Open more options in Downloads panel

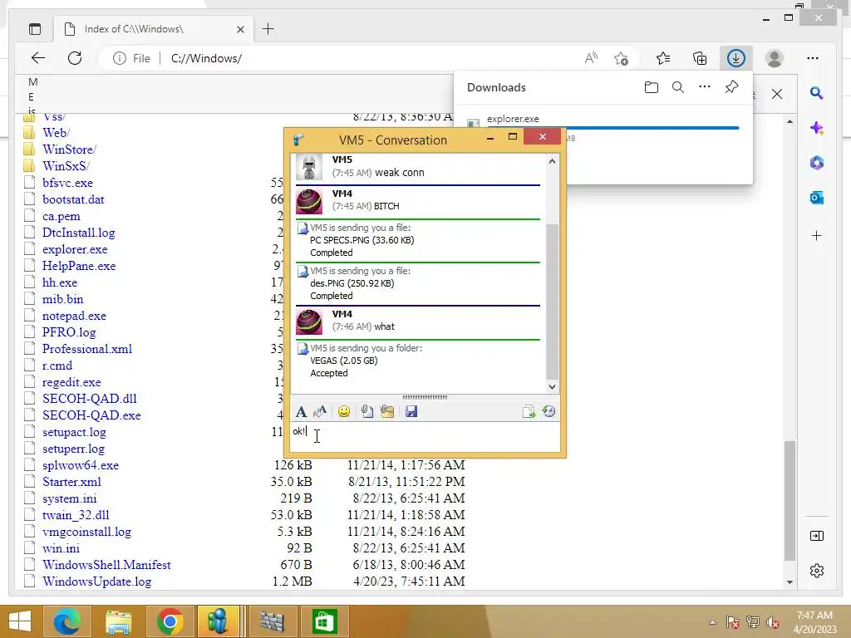click(705, 86)
